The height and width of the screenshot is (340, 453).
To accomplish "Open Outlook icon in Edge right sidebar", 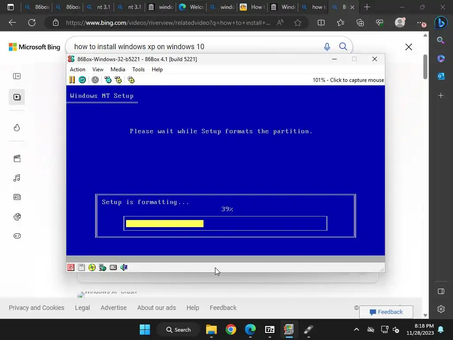I will (x=441, y=76).
